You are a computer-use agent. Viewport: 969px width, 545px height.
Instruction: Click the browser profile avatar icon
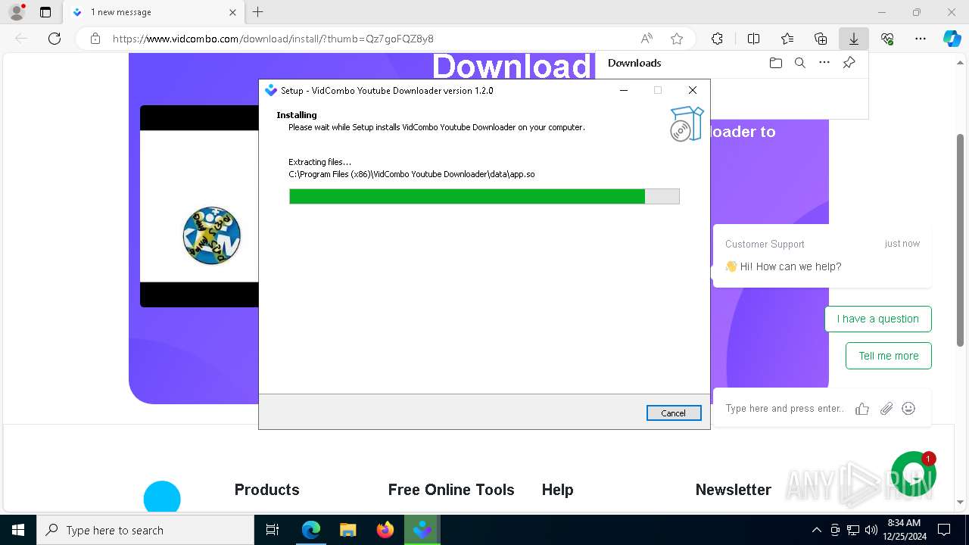[17, 12]
